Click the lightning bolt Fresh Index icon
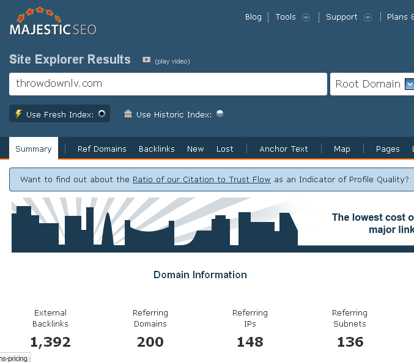 pos(18,114)
